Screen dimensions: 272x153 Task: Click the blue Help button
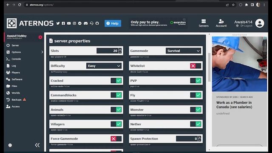113,23
